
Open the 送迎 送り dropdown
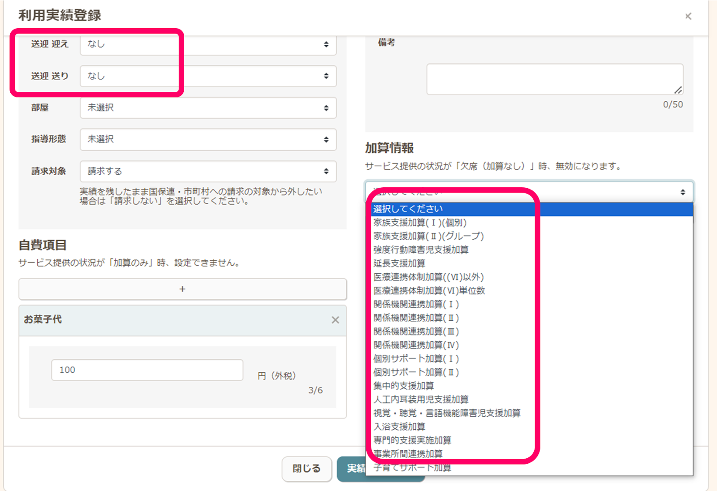[208, 76]
